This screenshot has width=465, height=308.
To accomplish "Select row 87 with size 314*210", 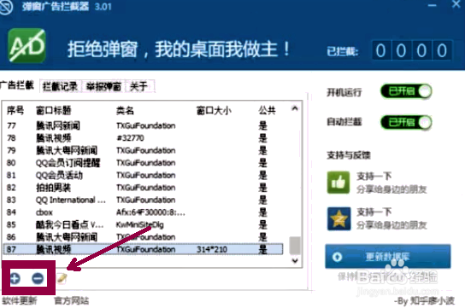I will pyautogui.click(x=144, y=249).
